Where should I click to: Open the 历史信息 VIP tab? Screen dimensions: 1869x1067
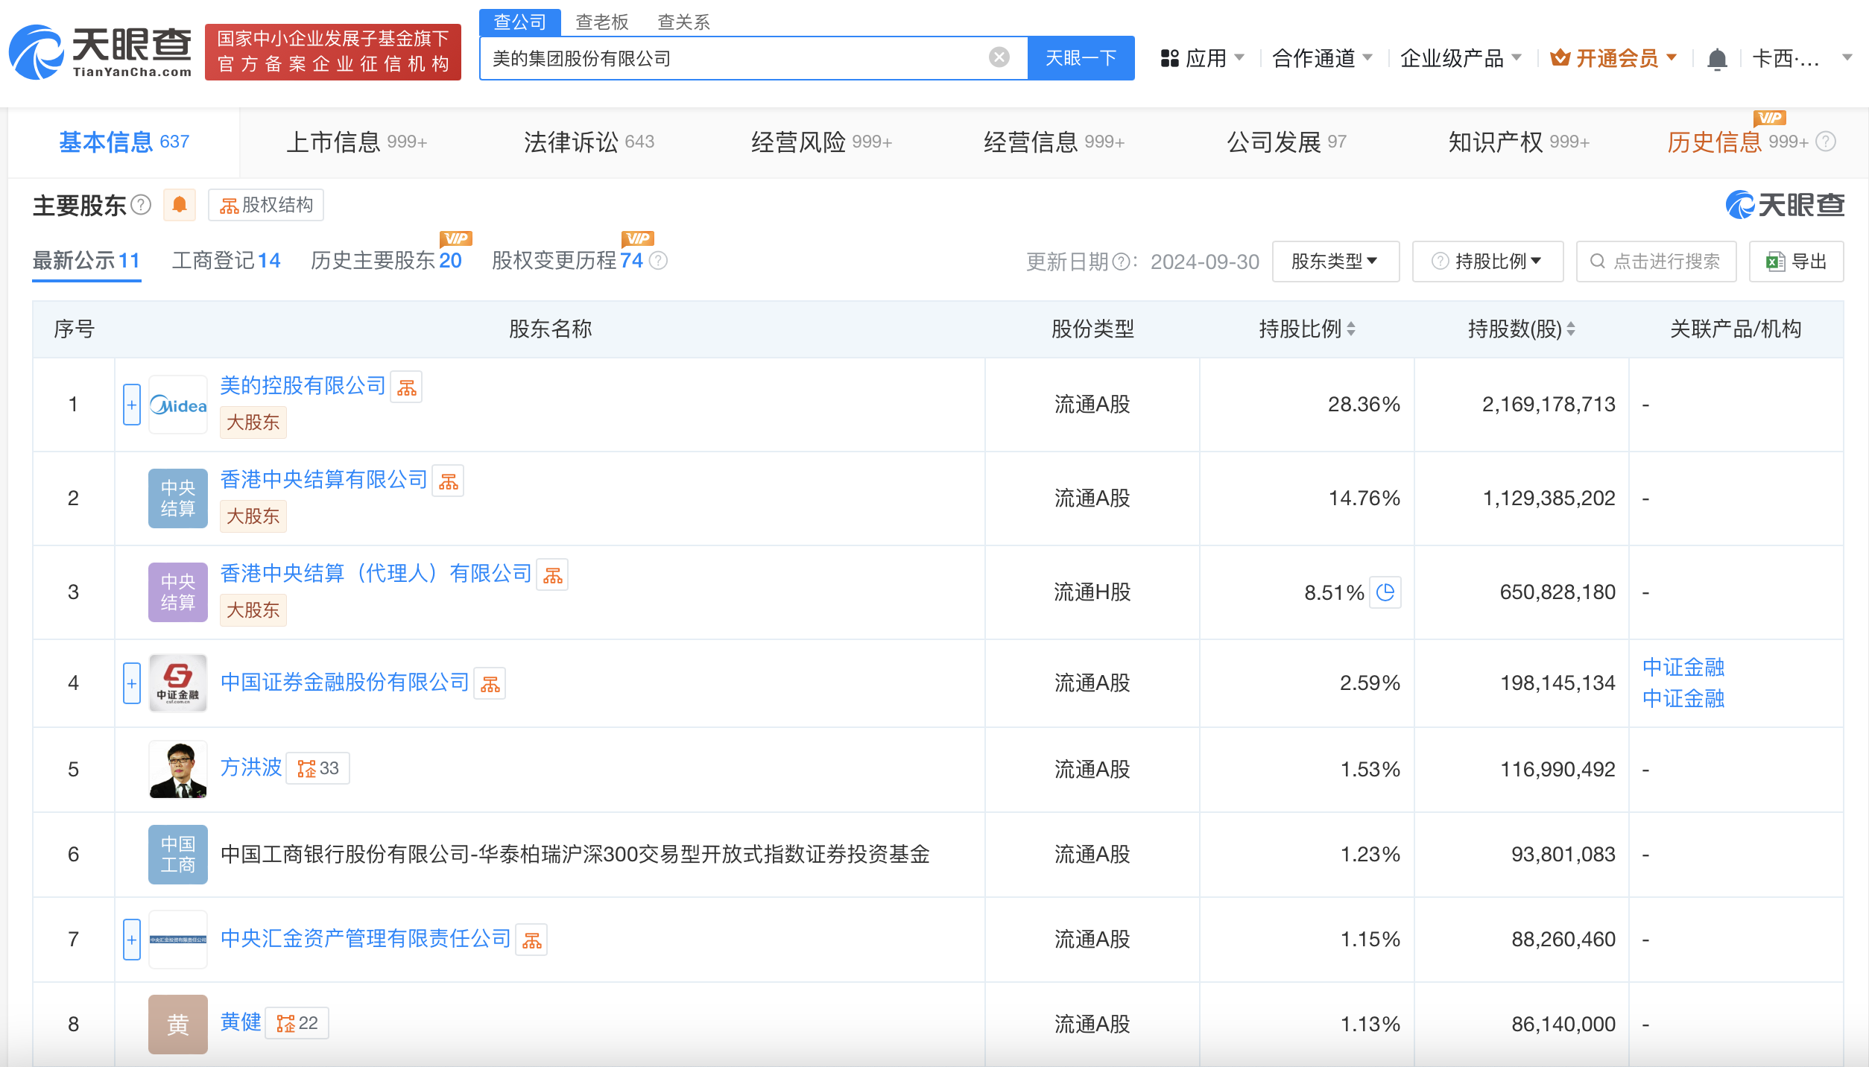click(1738, 142)
